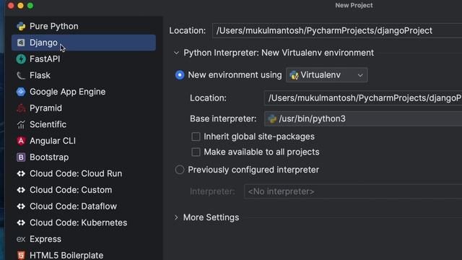The width and height of the screenshot is (462, 260).
Task: Select Angular CLI project type
Action: (84, 141)
